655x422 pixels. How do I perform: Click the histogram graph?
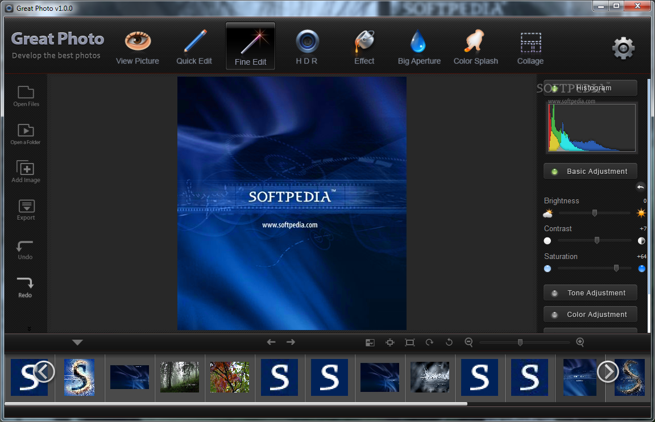(591, 128)
